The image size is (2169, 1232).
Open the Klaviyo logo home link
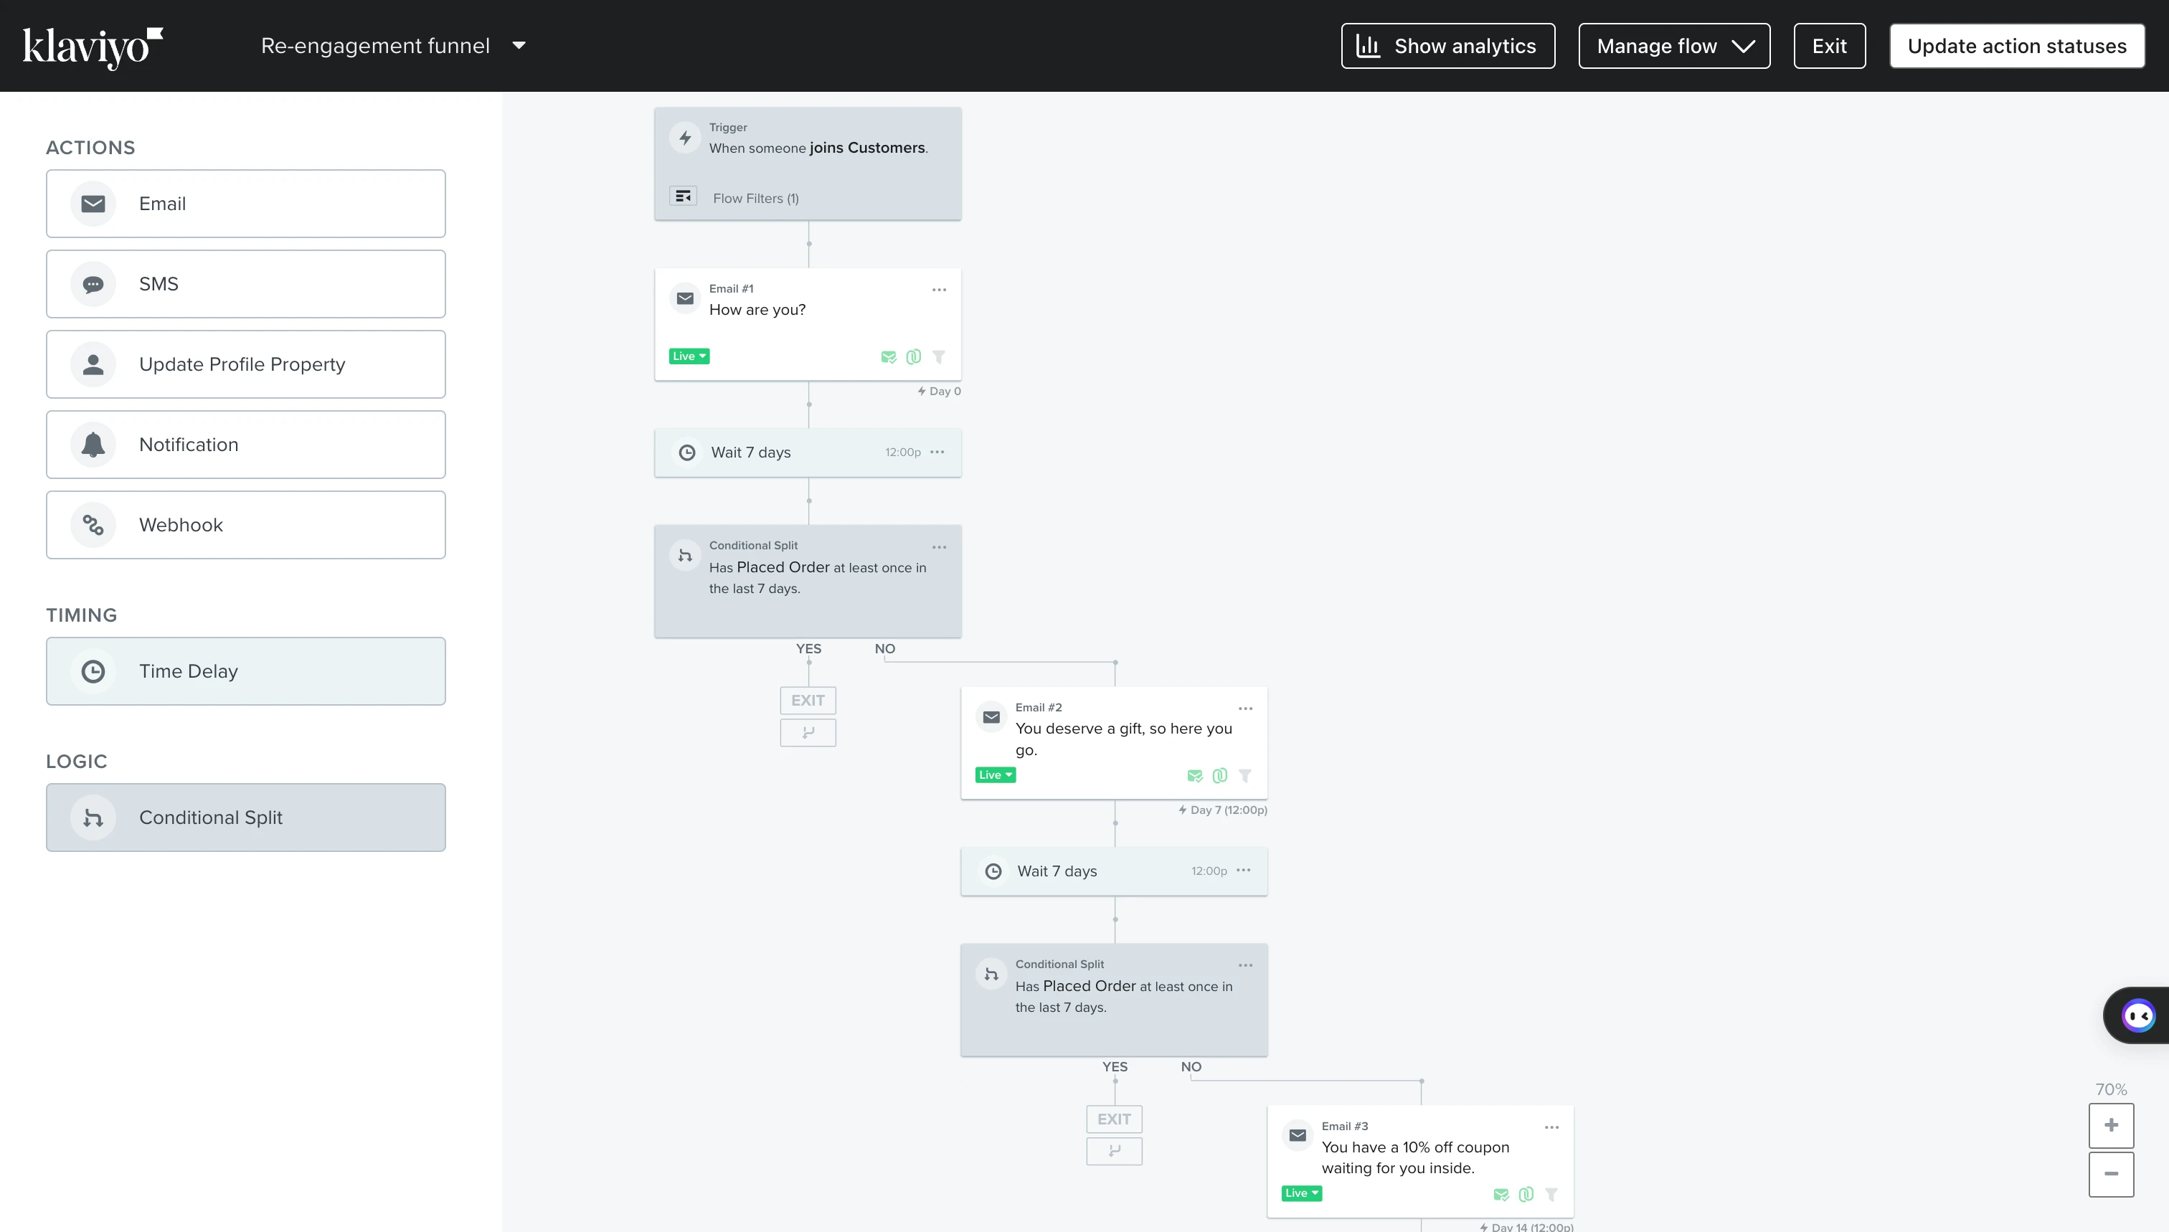tap(93, 47)
